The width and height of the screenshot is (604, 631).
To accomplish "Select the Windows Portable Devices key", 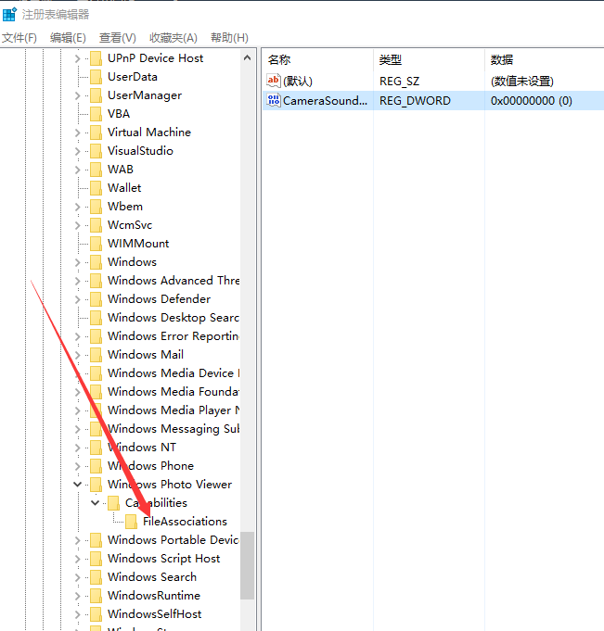I will [173, 540].
